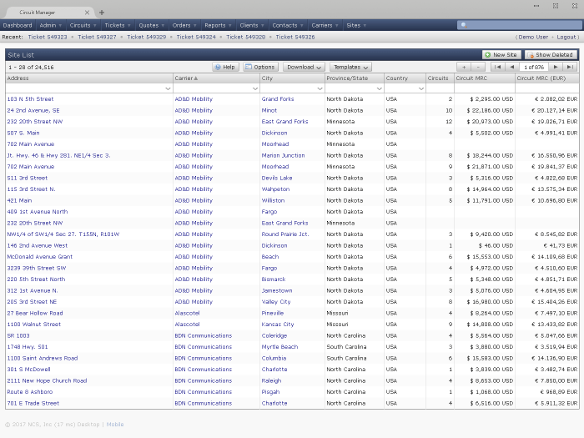Screen dimensions: 584x438
Task: Click the page number input field
Action: pyautogui.click(x=532, y=67)
